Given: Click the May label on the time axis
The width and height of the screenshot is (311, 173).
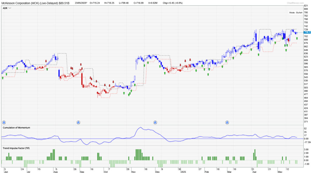Looking at the screenshot, I should point(280,172).
